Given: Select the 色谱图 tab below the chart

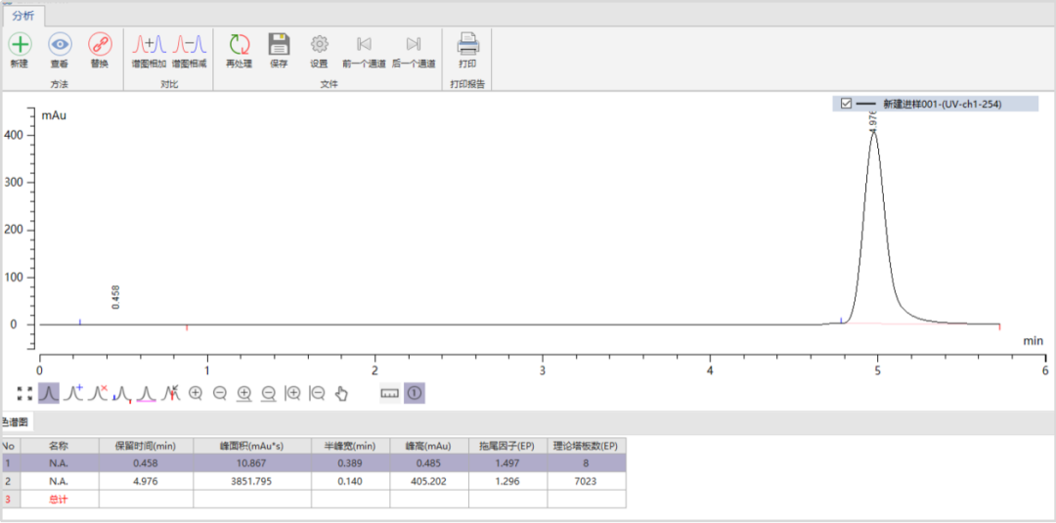Looking at the screenshot, I should pos(18,423).
